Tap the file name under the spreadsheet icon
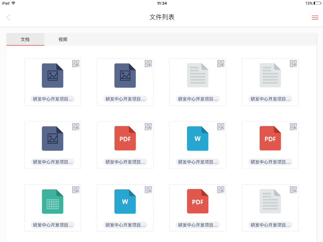 tap(52, 225)
